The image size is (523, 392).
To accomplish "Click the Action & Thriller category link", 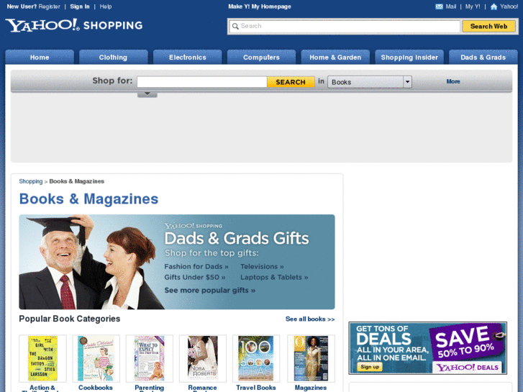I will tap(42, 388).
